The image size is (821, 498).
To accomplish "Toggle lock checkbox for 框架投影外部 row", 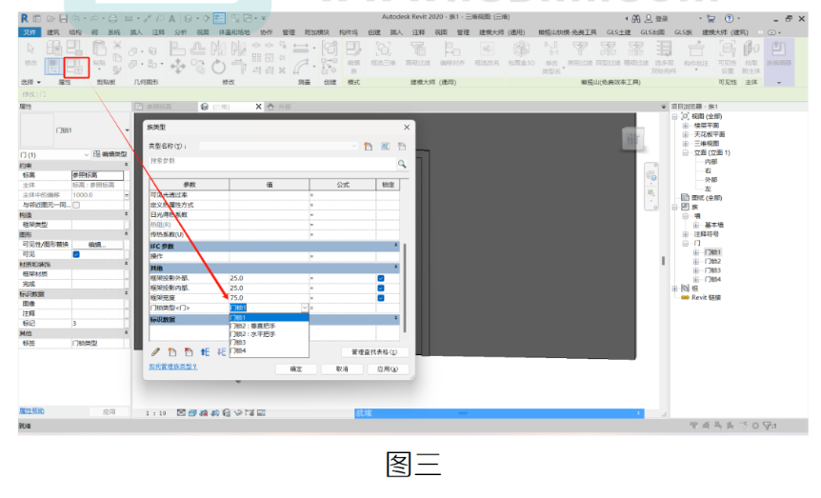I will point(381,278).
